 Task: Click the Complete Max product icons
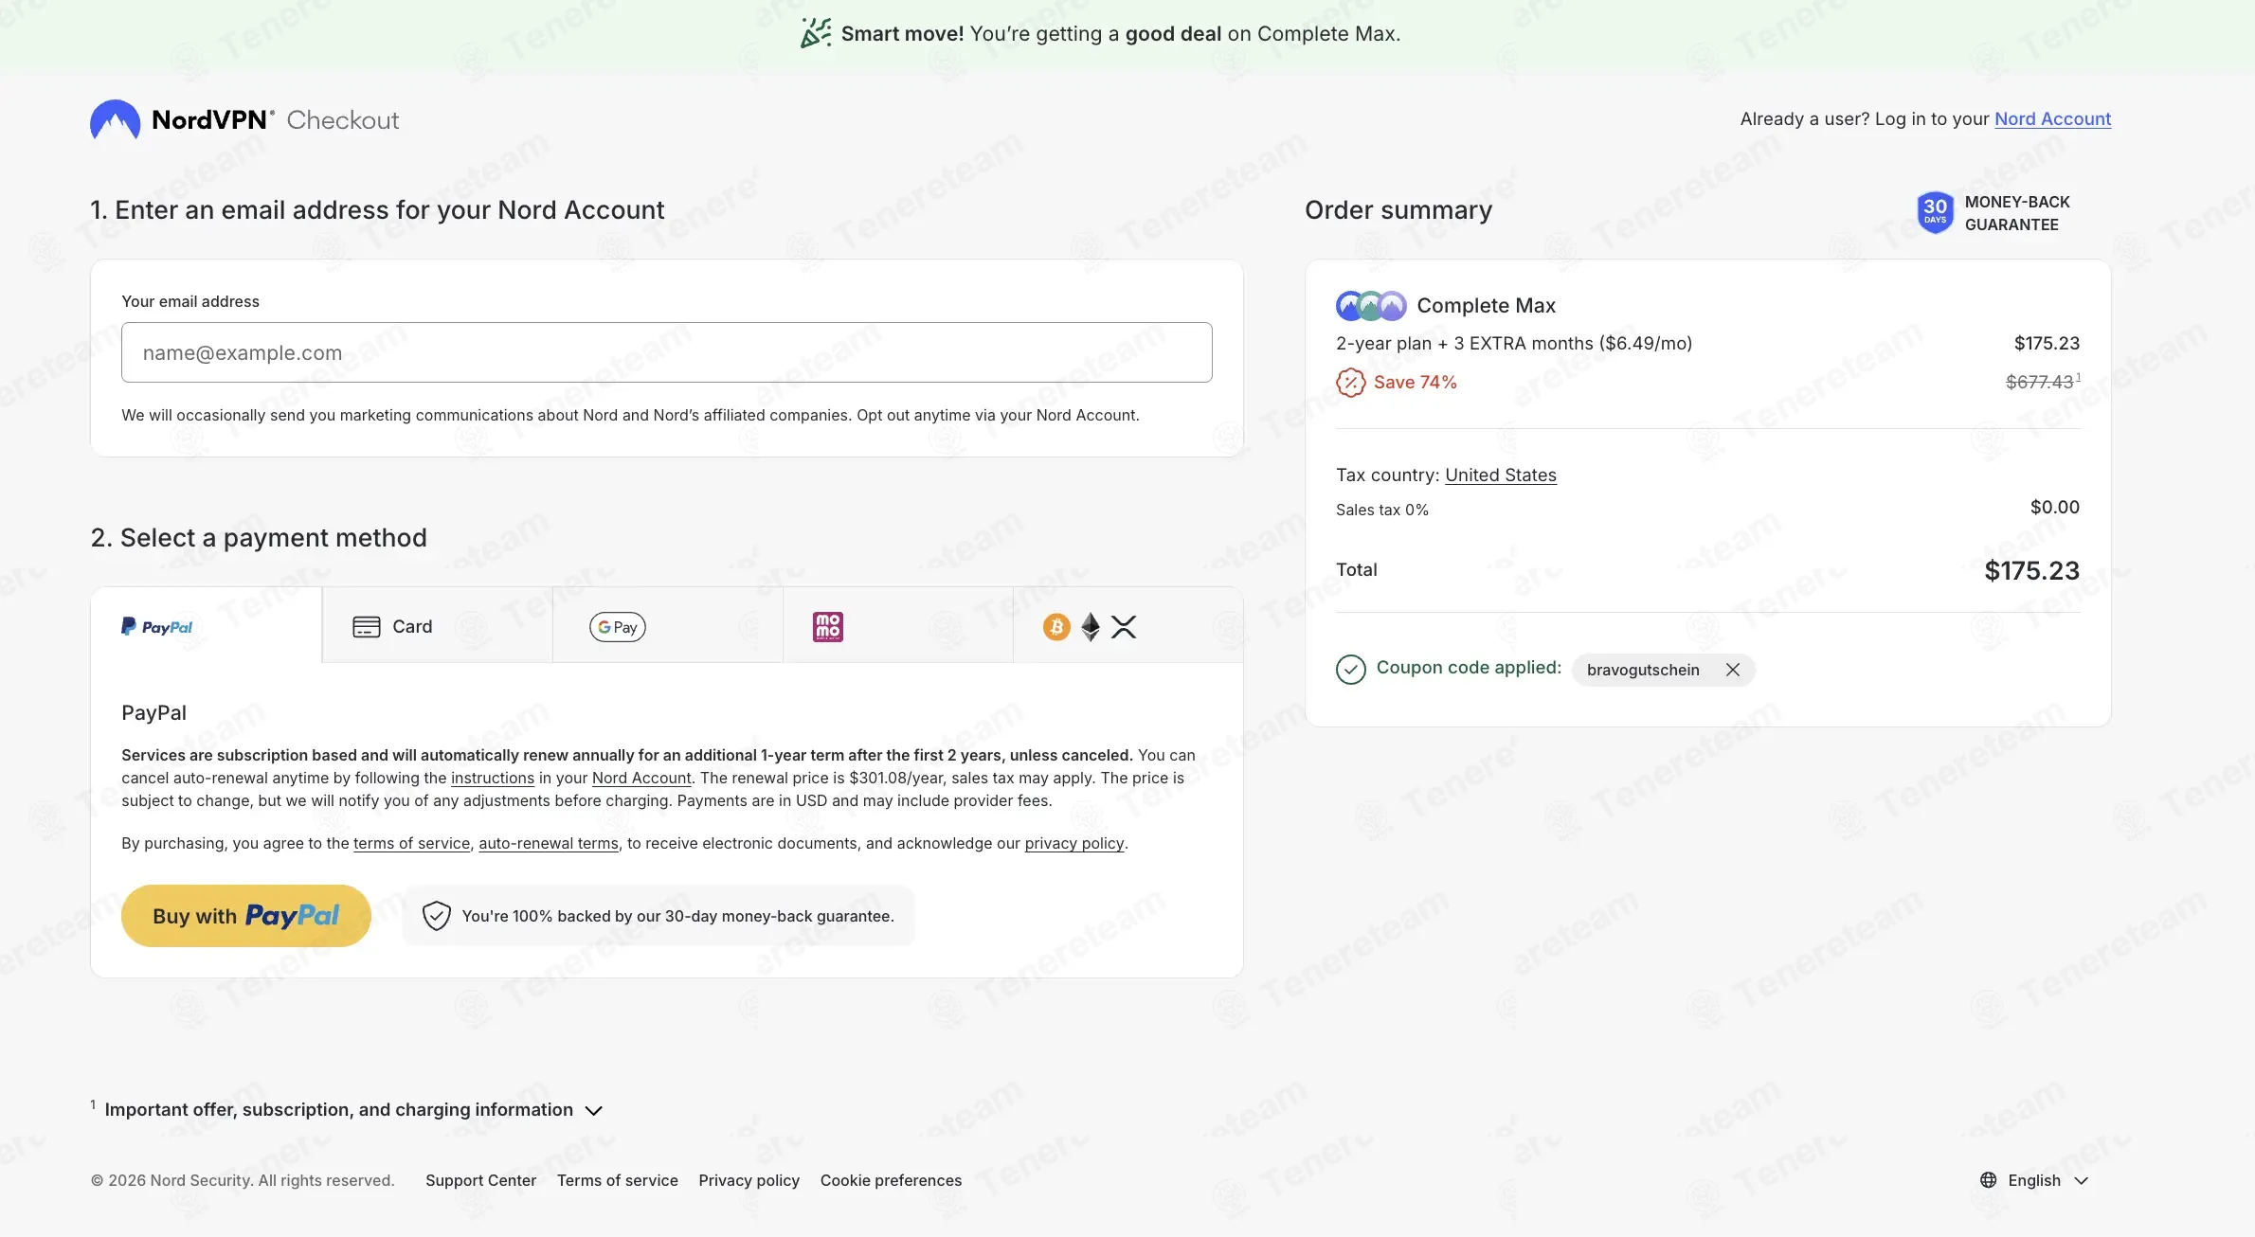[x=1371, y=305]
